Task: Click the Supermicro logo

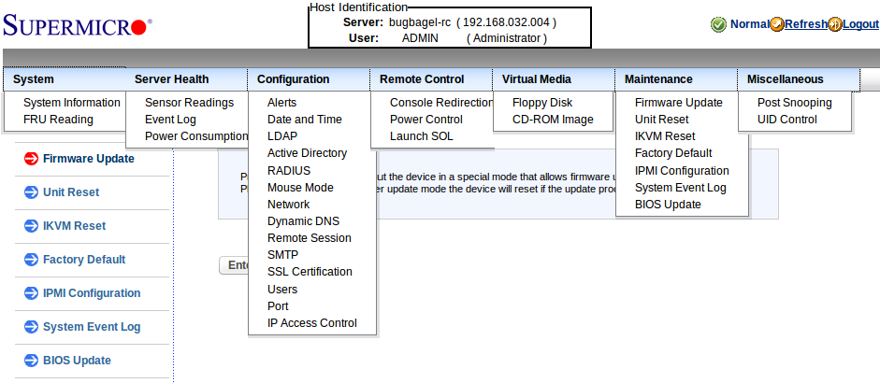Action: click(78, 24)
